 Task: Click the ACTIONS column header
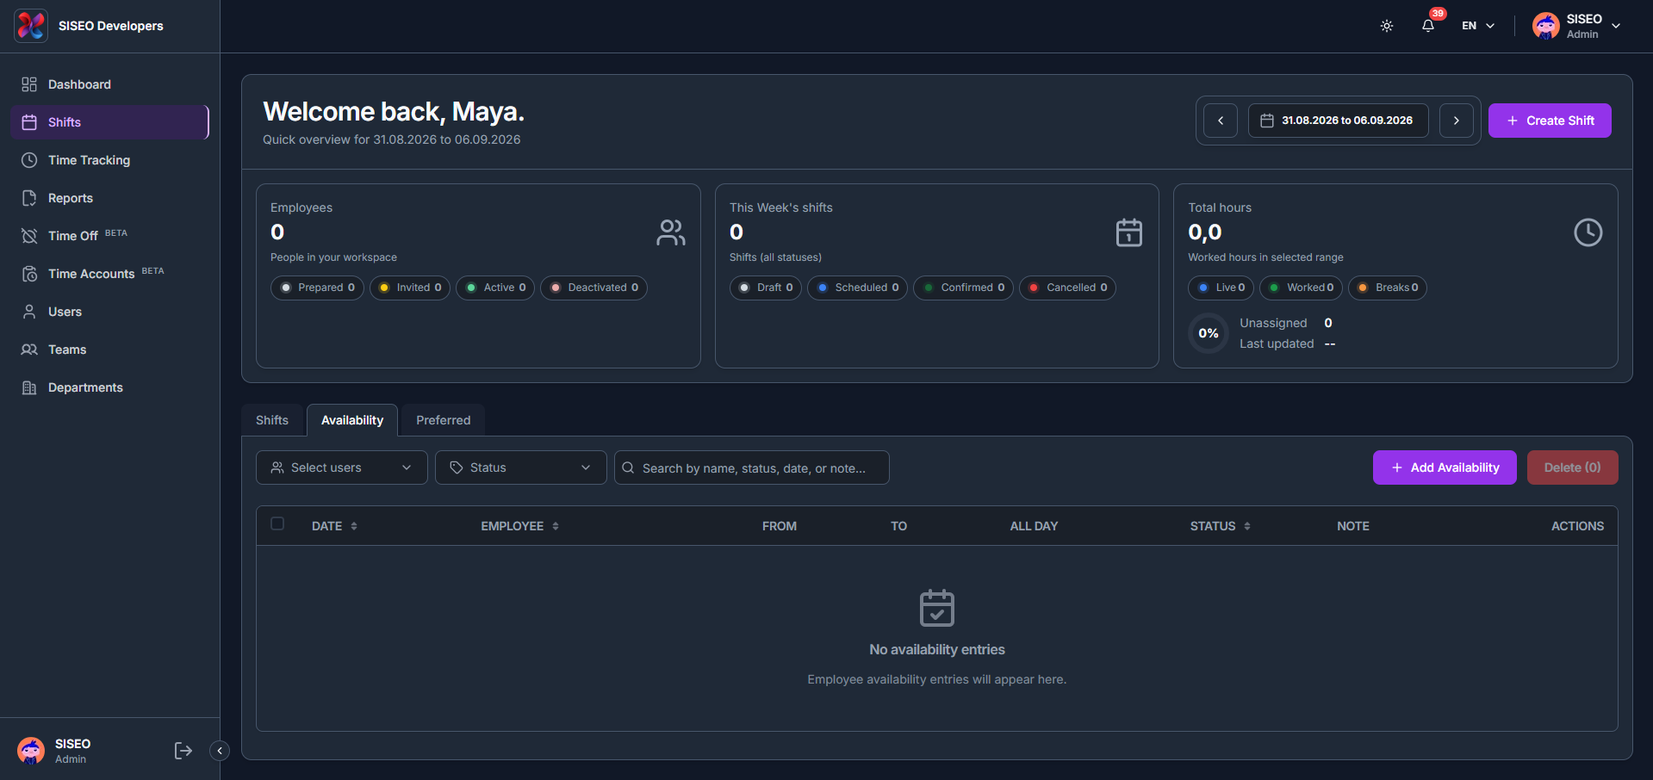pos(1577,526)
